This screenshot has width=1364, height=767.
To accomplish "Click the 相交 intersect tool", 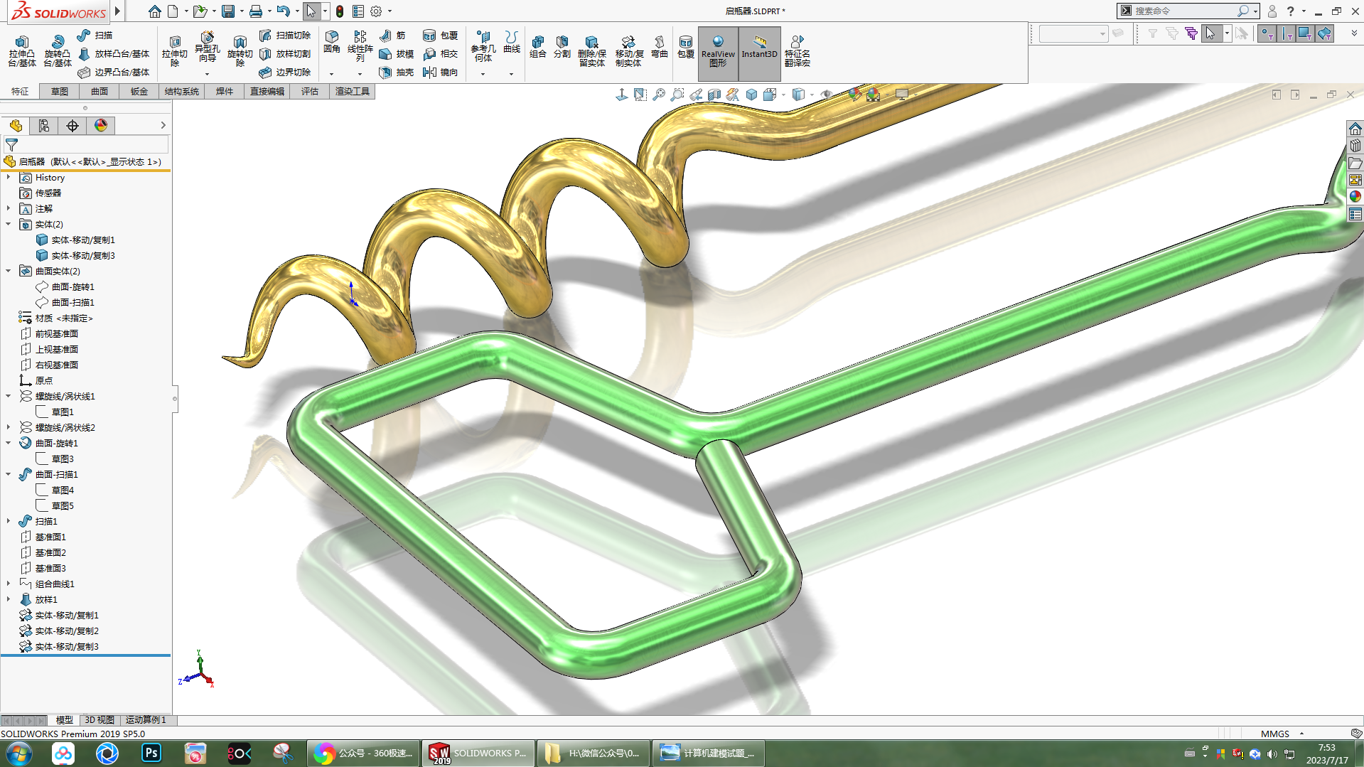I will click(440, 53).
